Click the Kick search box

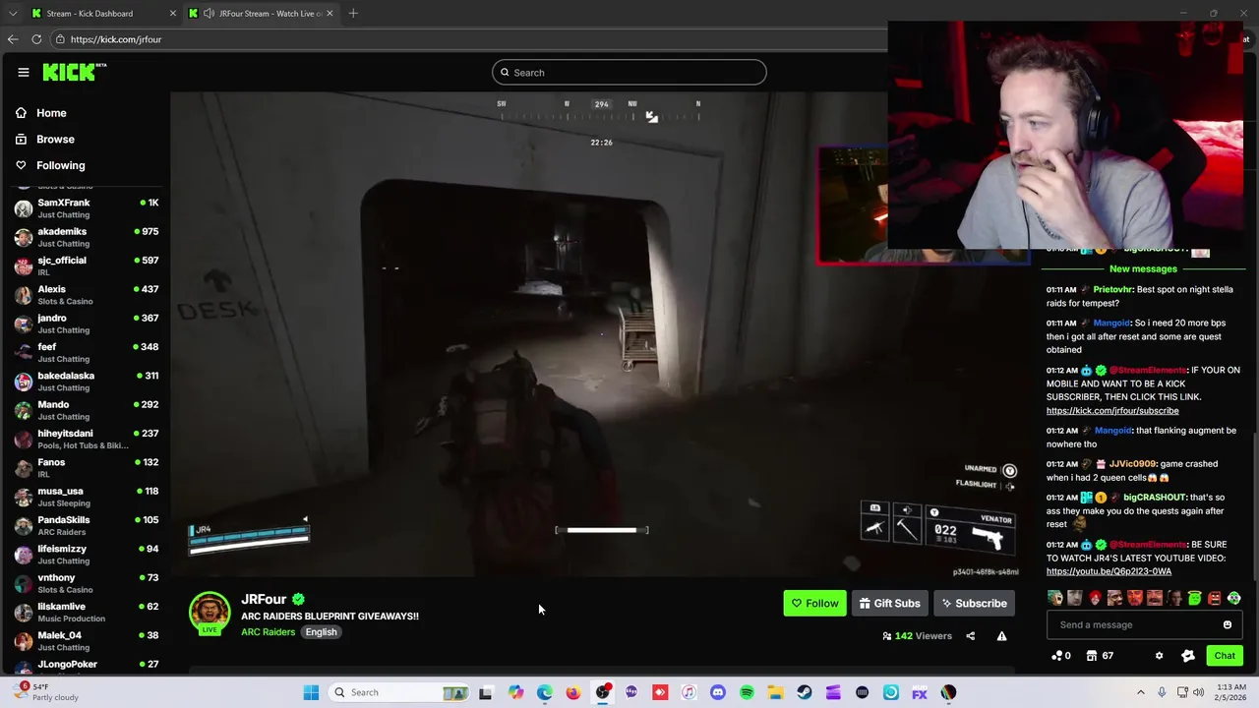[x=629, y=72]
